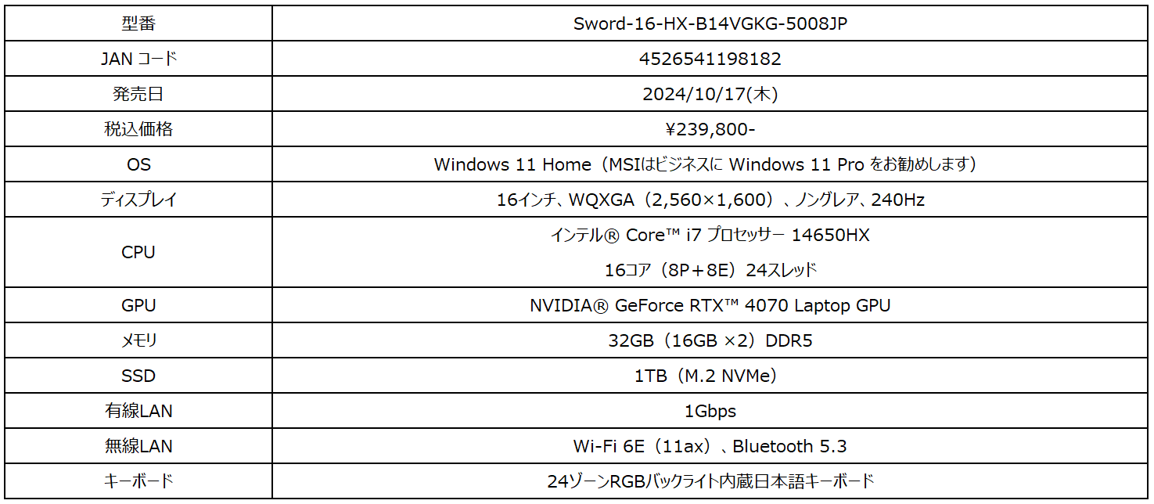Select the 16インチ WQXGA display spec
This screenshot has width=1154, height=504.
(710, 200)
